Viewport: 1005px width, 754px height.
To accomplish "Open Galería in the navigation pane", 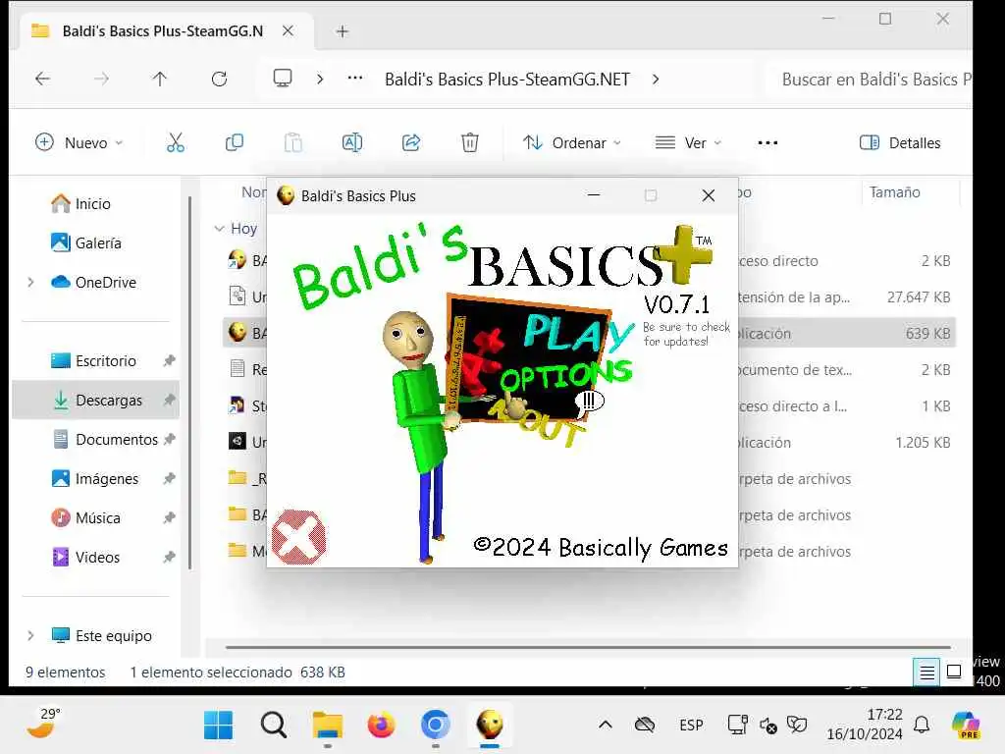I will click(98, 243).
